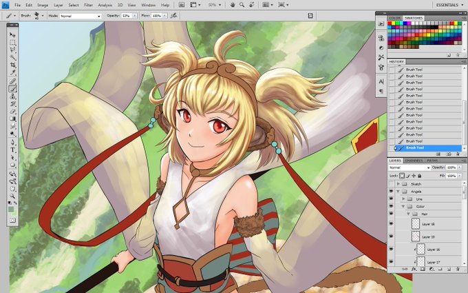468x293 pixels.
Task: Expand the Sketch group
Action: pos(398,184)
